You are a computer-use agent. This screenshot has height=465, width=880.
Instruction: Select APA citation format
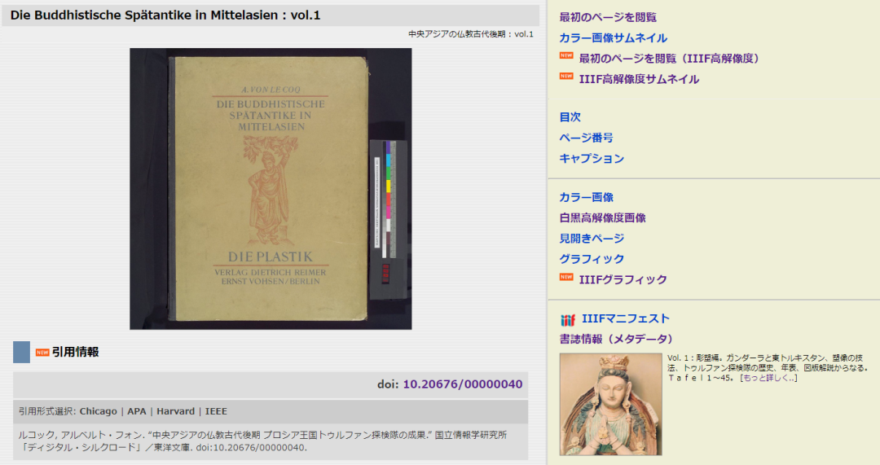[x=136, y=411]
